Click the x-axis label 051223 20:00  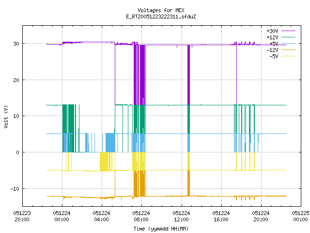(x=22, y=216)
